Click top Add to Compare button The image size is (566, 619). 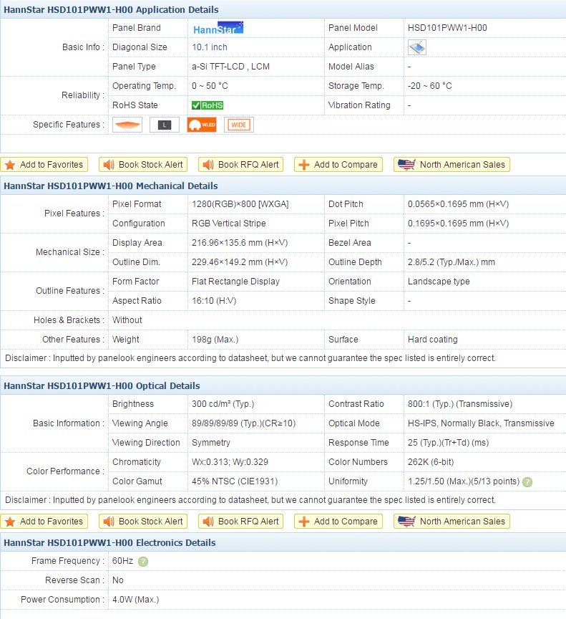[x=338, y=165]
